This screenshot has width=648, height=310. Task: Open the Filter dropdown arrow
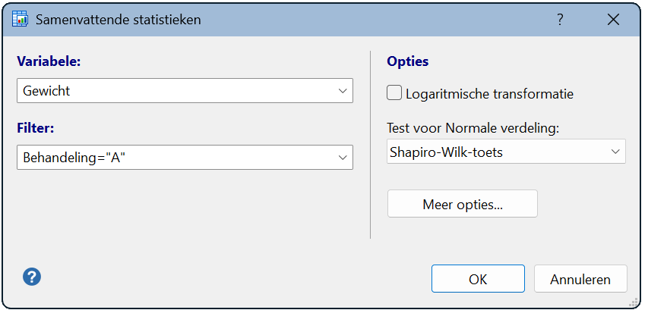pyautogui.click(x=342, y=157)
